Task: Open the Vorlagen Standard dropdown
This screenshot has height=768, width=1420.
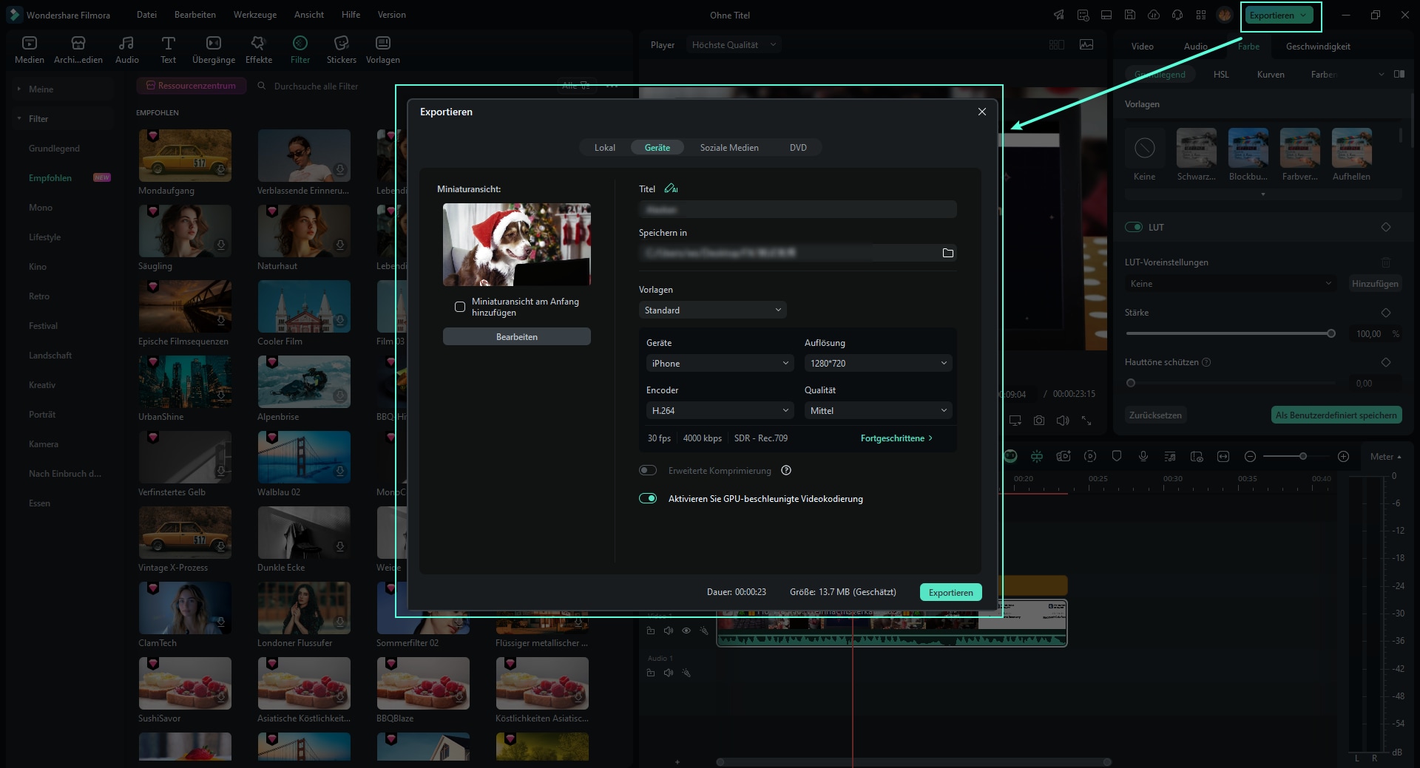Action: click(x=712, y=310)
